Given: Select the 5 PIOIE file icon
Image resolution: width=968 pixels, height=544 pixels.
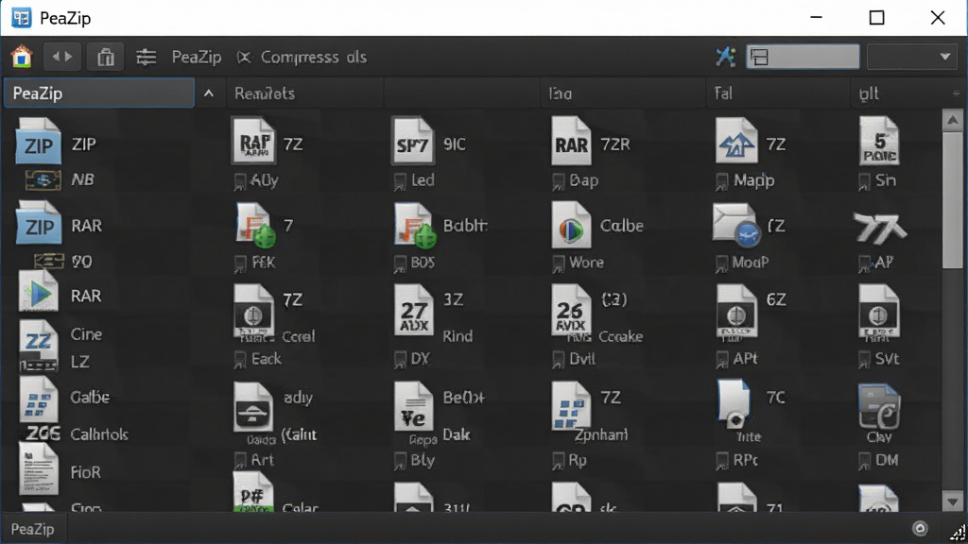Looking at the screenshot, I should click(879, 142).
